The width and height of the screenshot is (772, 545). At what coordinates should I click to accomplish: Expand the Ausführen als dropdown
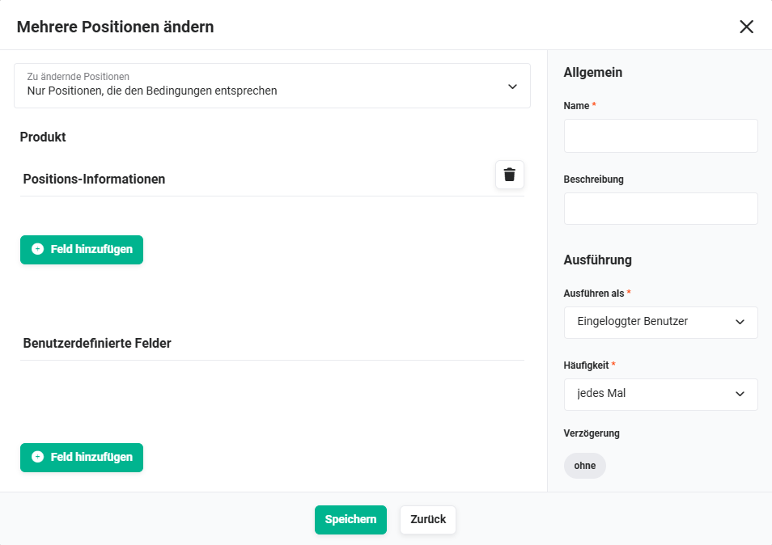[660, 322]
